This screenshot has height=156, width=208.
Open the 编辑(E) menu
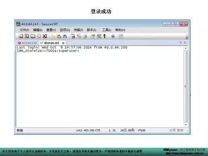(38, 30)
